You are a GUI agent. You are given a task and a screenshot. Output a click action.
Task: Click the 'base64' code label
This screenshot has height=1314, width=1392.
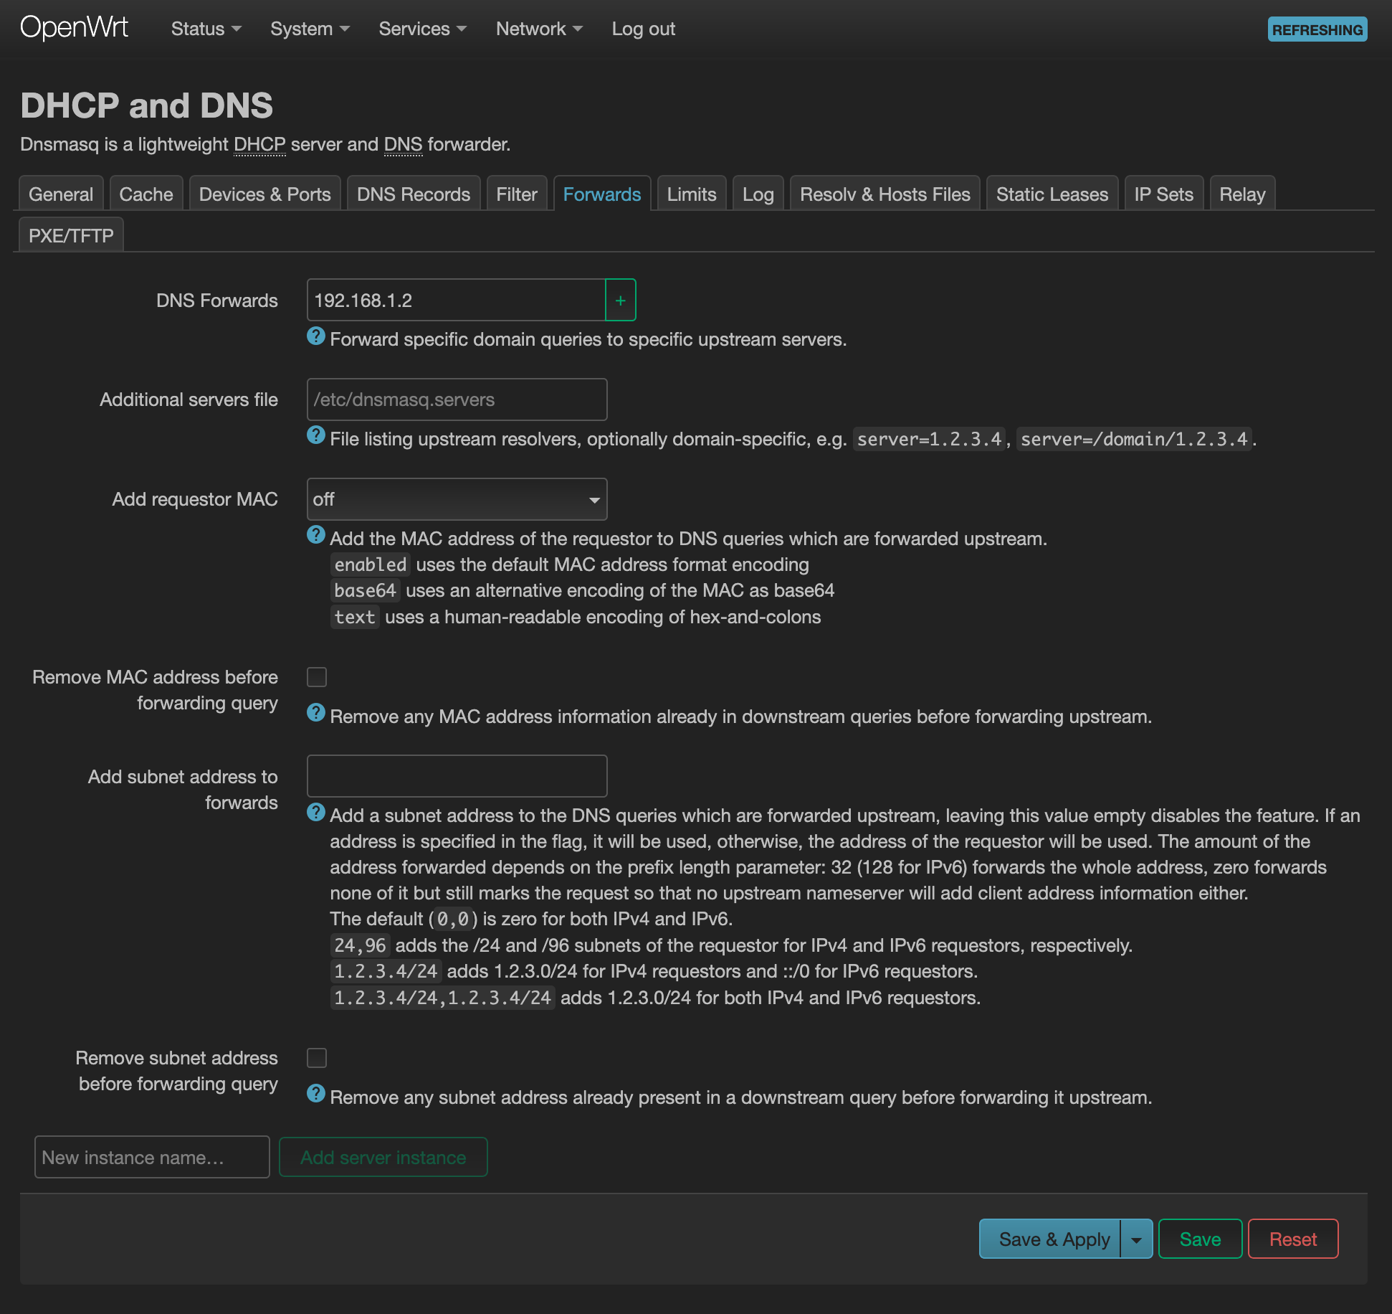(x=365, y=590)
